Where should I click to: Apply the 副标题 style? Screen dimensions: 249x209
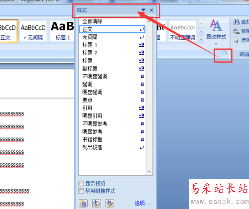(112, 69)
